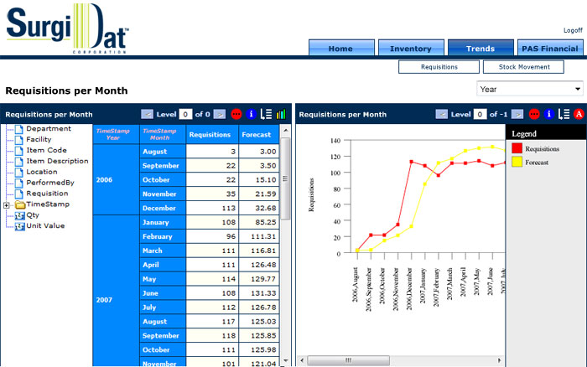Screen dimensions: 587x367
Task: Go to previous level in table panel
Action: (148, 114)
